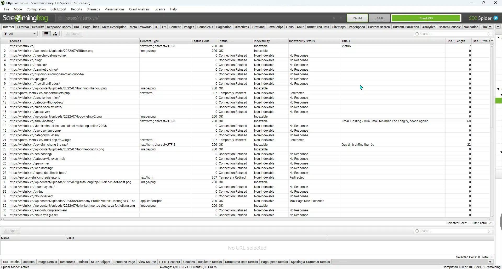Click the globe icon in the URL bar
This screenshot has width=502, height=269.
60,18
